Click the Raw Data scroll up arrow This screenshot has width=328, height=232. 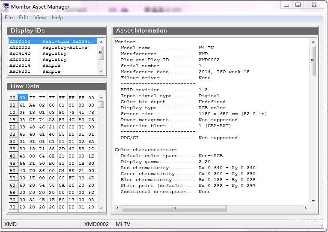point(101,97)
